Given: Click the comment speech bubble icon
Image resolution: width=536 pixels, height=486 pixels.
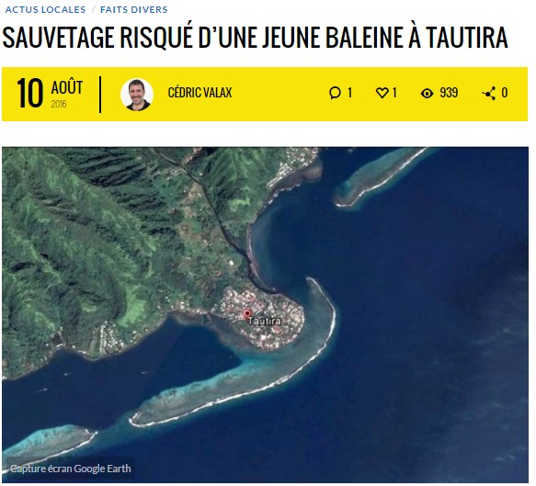Looking at the screenshot, I should 335,93.
